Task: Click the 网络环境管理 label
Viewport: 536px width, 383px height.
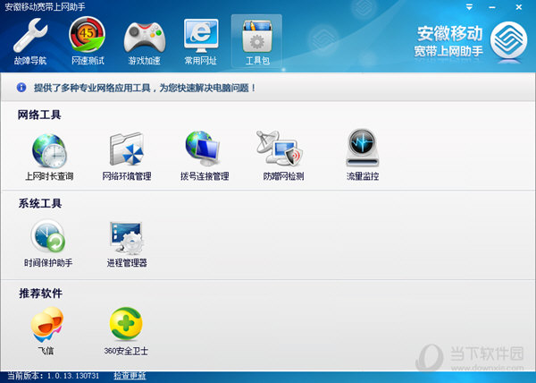Action: click(x=127, y=176)
